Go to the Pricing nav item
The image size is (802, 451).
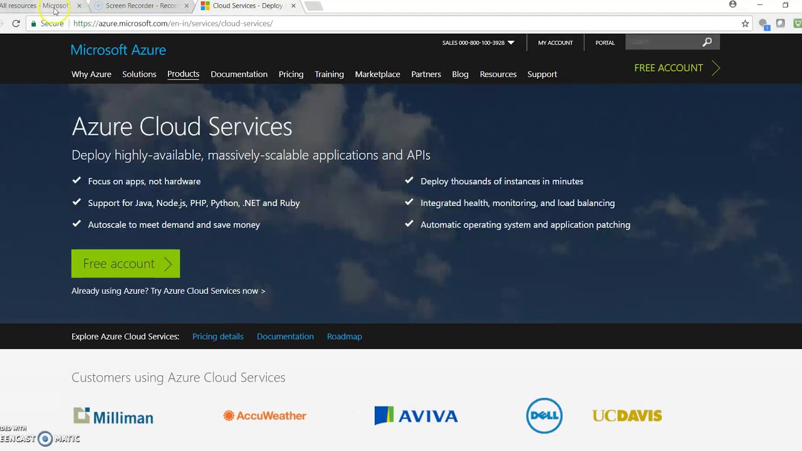291,74
